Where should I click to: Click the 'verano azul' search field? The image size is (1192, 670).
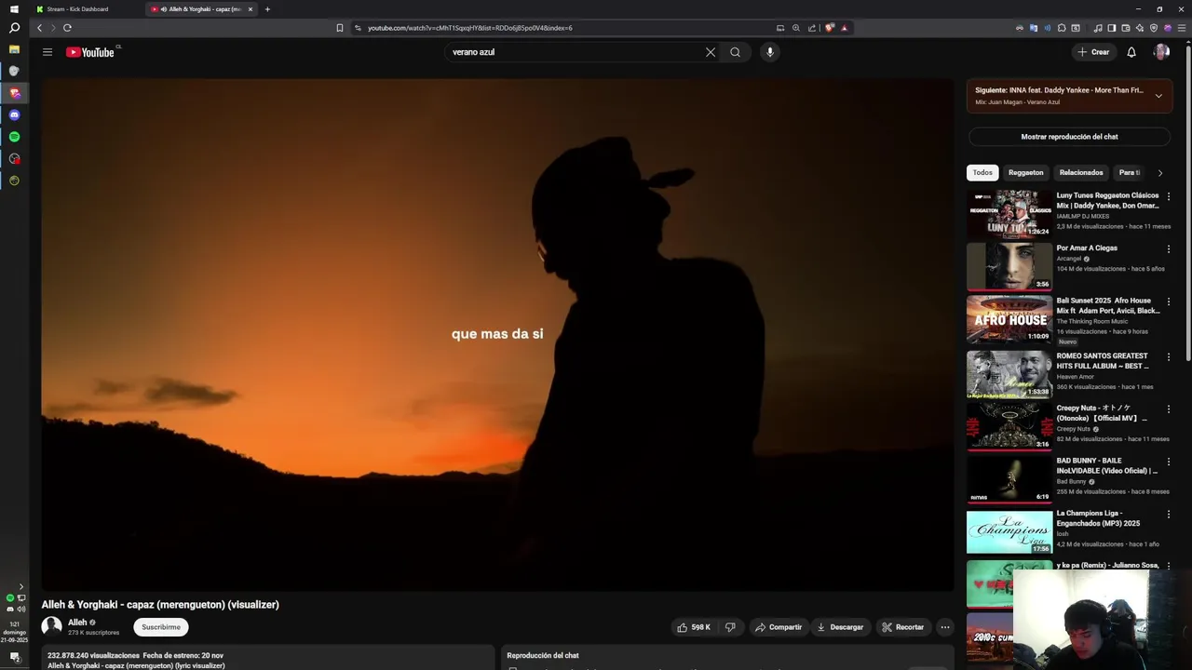point(573,52)
